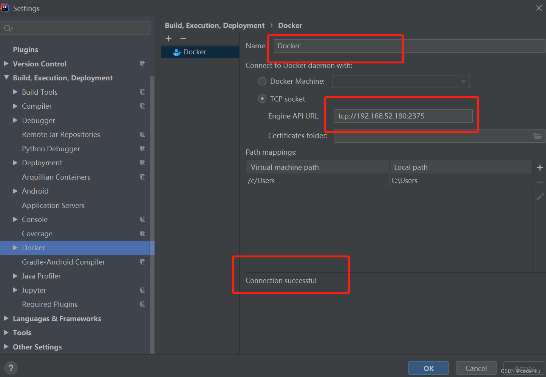Click the IntelliJ logo in title bar
This screenshot has height=377, width=546.
click(5, 8)
